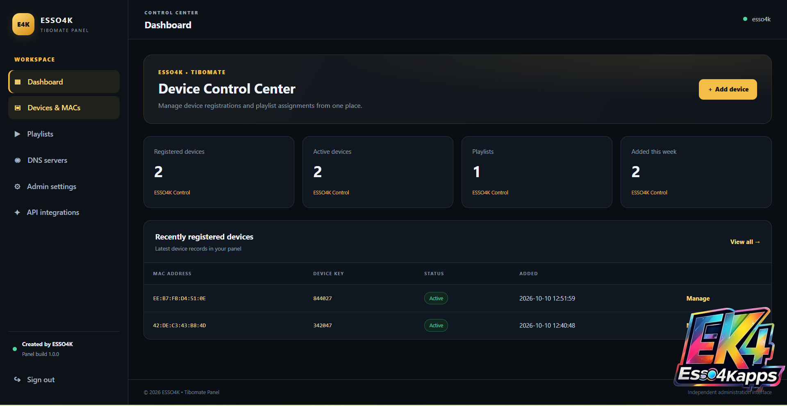
Task: Go to the Playlists page
Action: 64,134
